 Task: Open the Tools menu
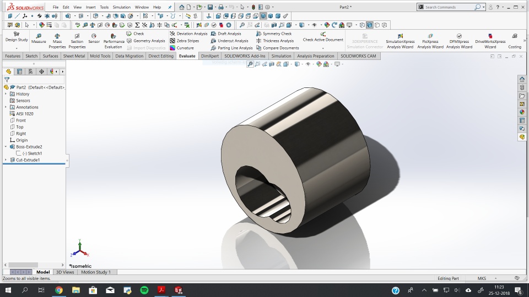pyautogui.click(x=104, y=7)
